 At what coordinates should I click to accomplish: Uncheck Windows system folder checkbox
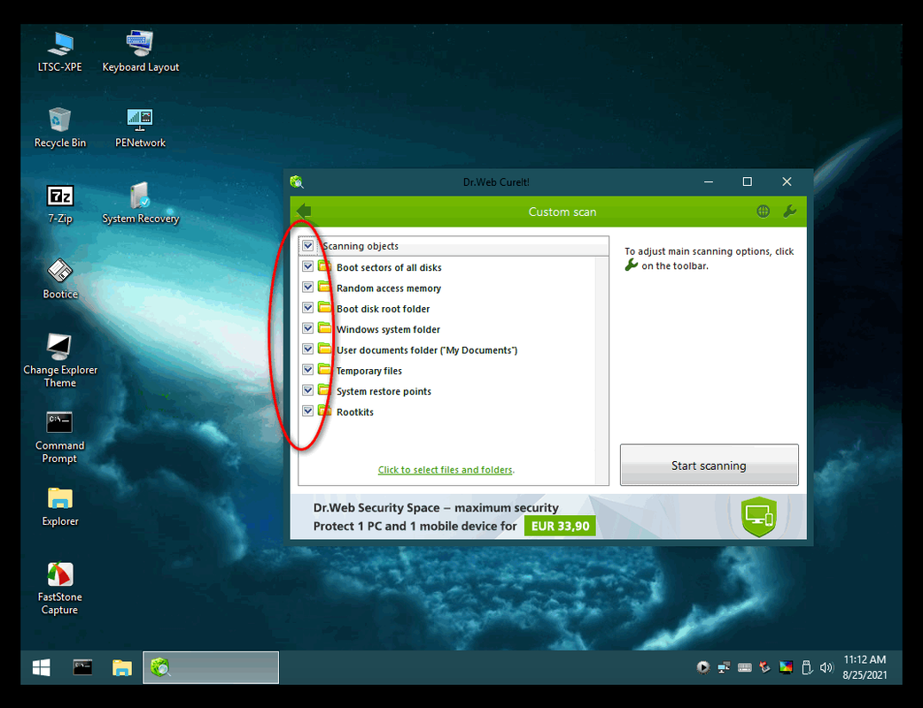308,328
